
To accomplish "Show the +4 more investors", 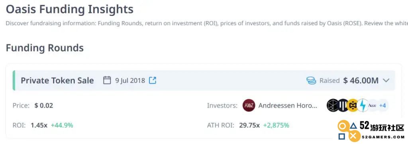I will click(x=382, y=105).
